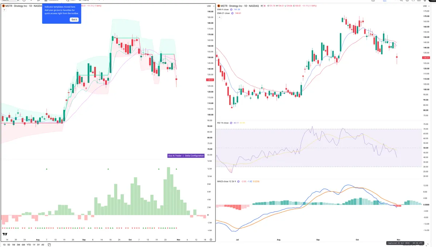Select the EMA 9 close legend label
This screenshot has height=247, width=436.
[223, 10]
